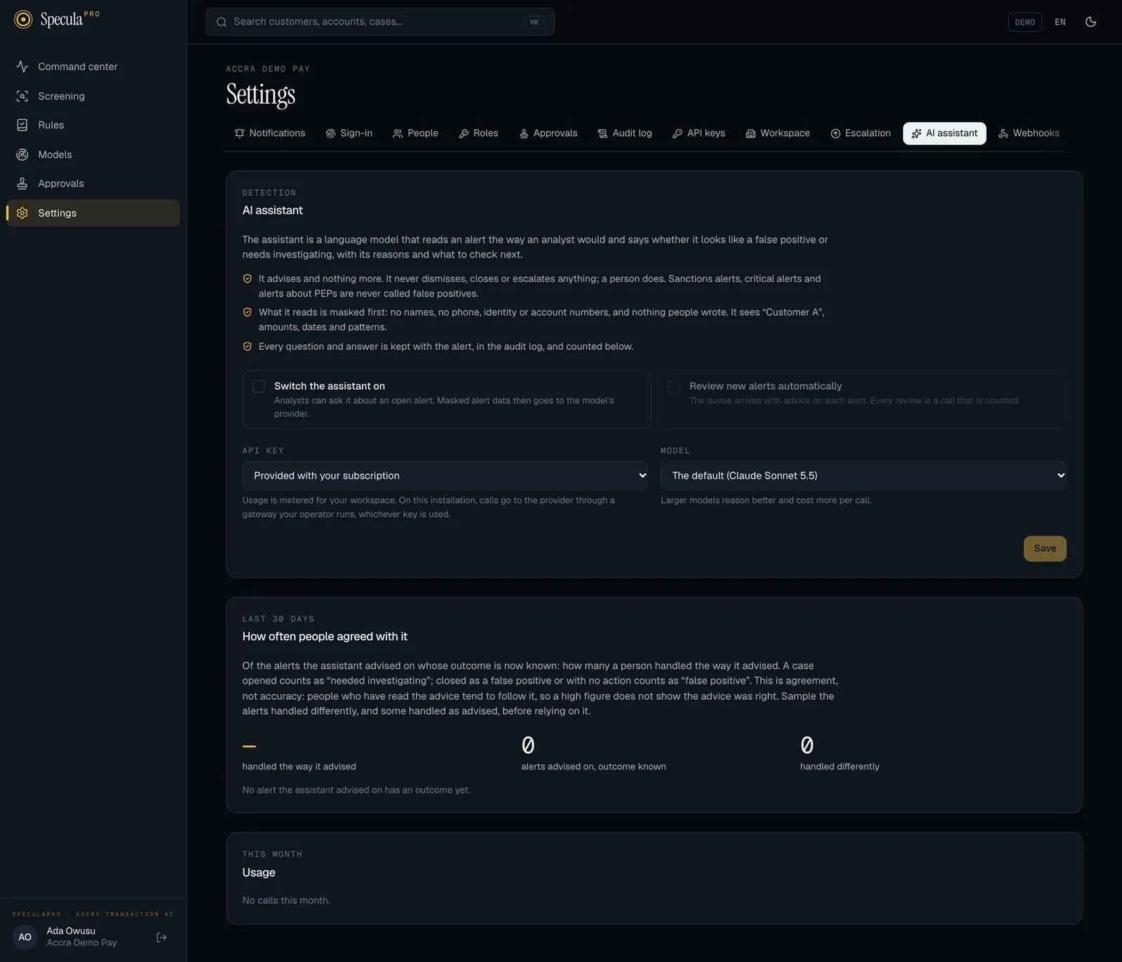
Task: Click the "handled differently" label
Action: [839, 766]
